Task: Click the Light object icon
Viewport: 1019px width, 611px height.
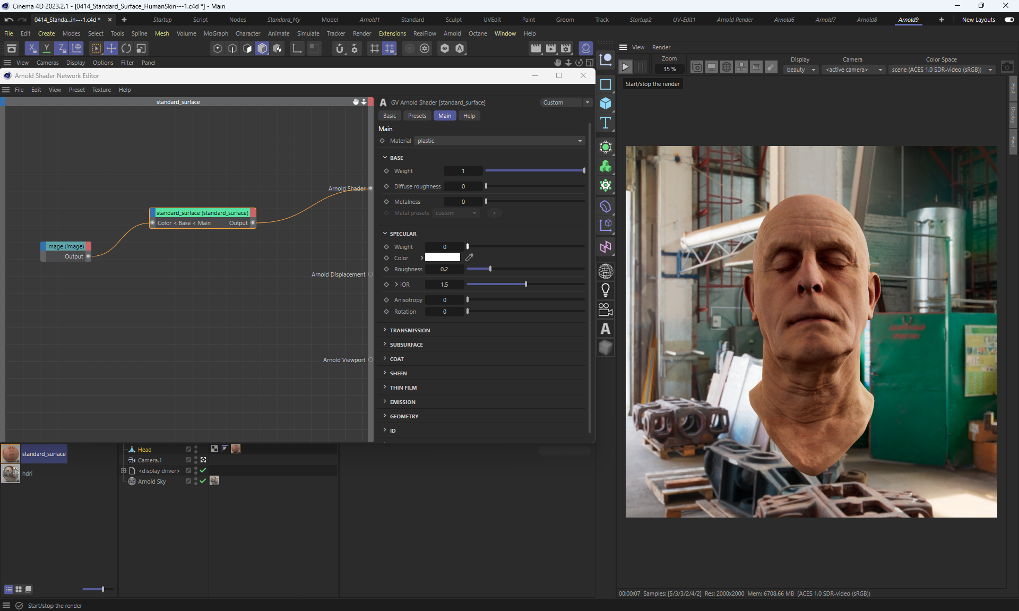Action: click(x=606, y=290)
